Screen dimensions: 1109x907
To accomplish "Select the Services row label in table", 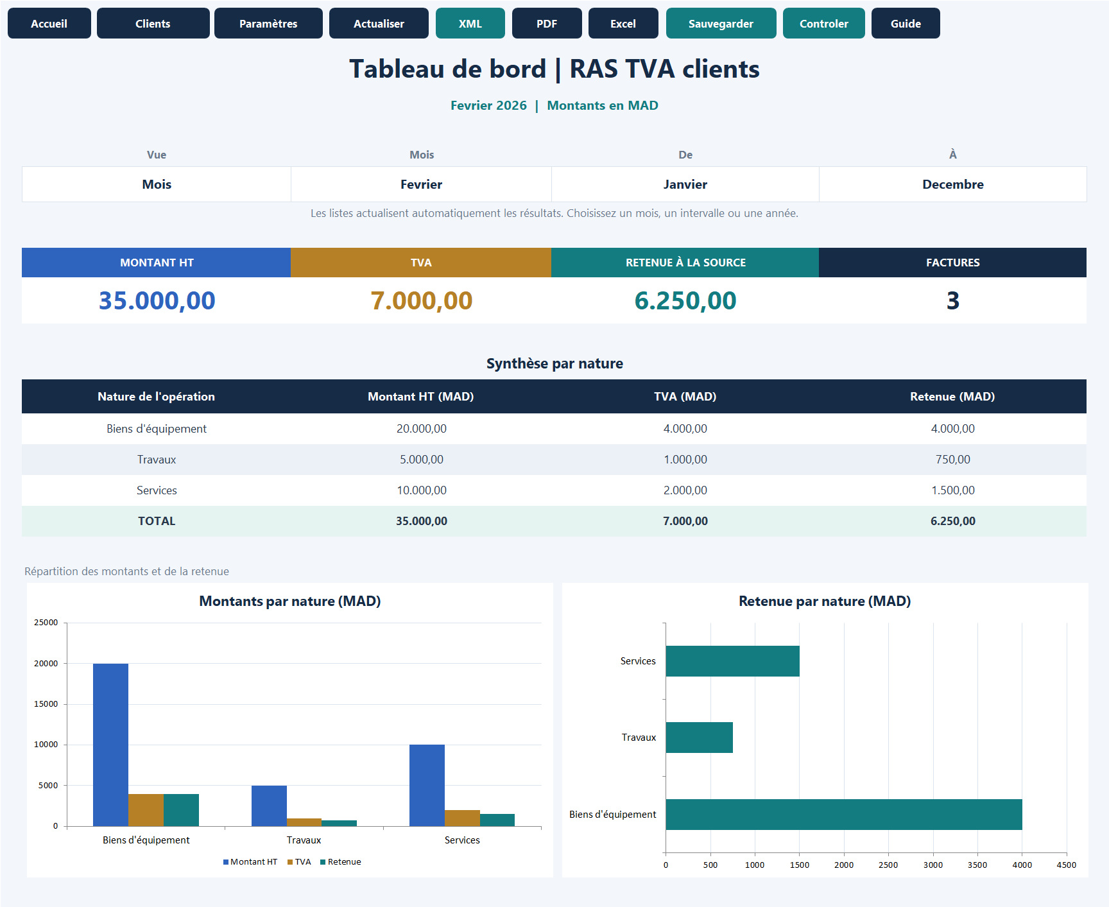I will (x=157, y=490).
